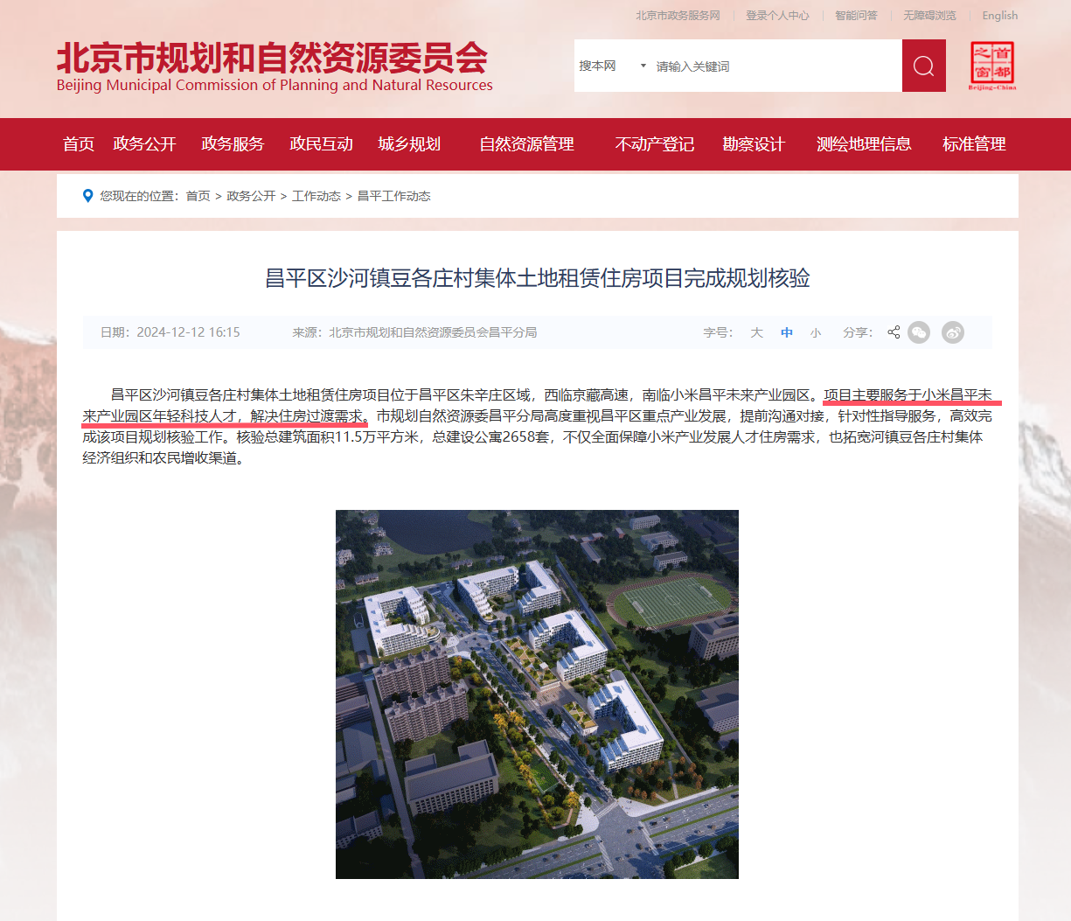Open the 搜本网 search scope dropdown
Screen dimensions: 1071x921
point(613,66)
